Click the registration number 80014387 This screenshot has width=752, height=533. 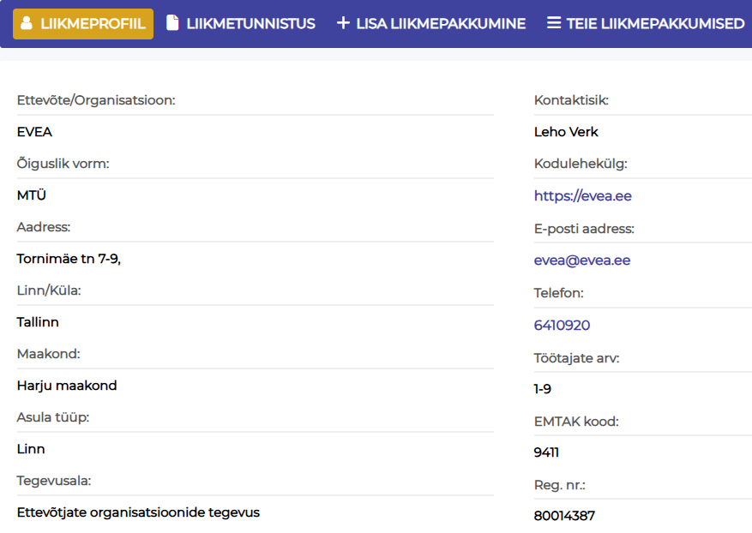(564, 516)
